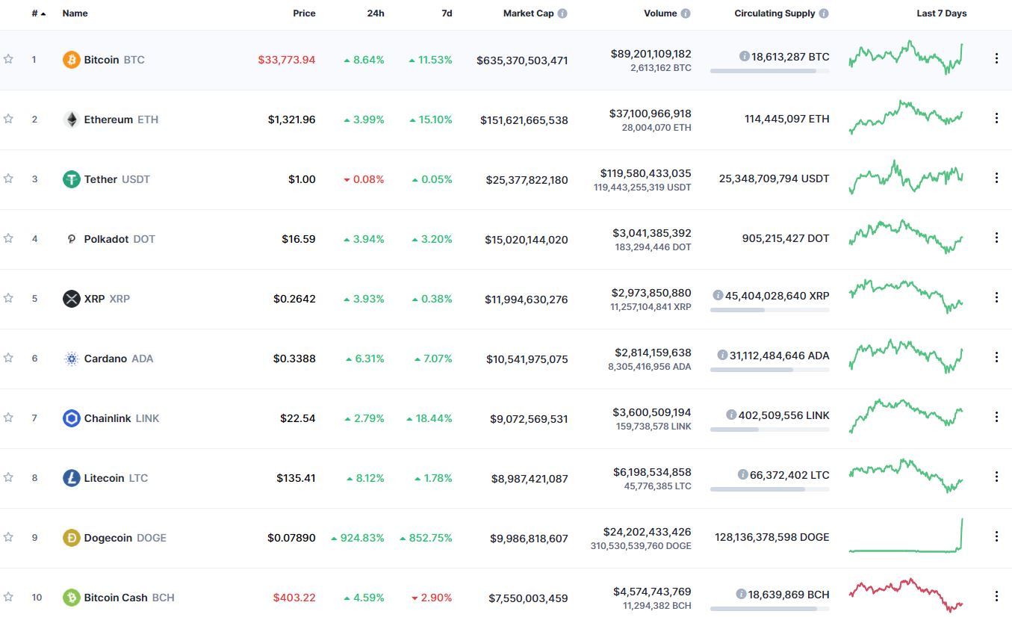Viewport: 1012px width, 617px height.
Task: Sort the table by Name column
Action: 75,13
